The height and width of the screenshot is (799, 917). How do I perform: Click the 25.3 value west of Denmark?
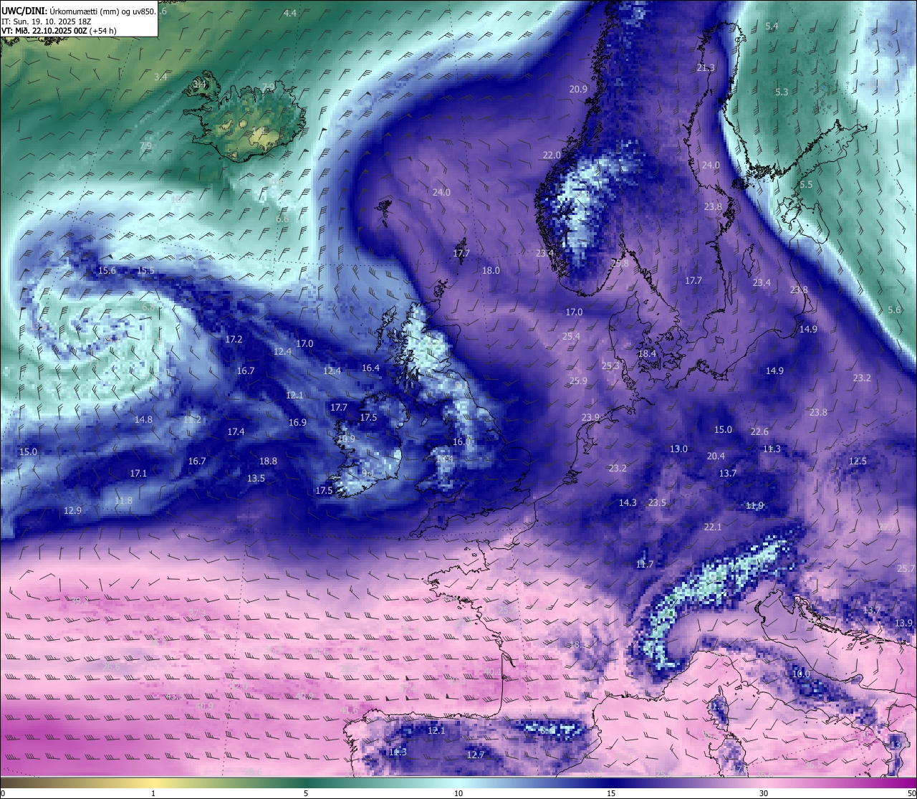(610, 365)
